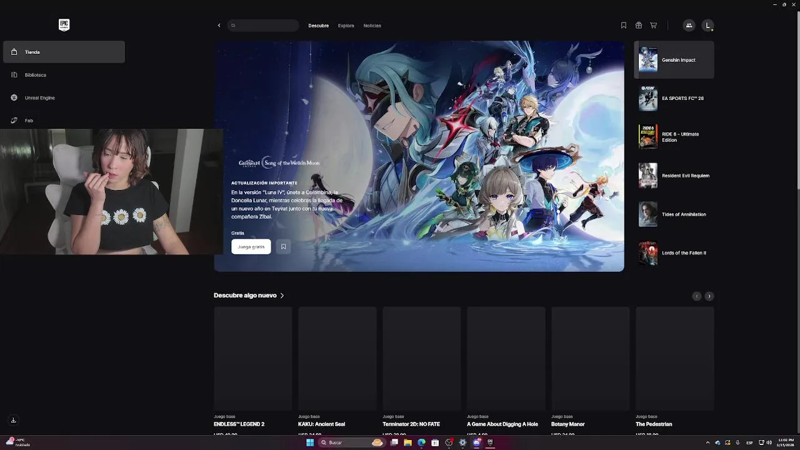Open the ENDLESS Legend 2 game card
800x450 pixels.
click(252, 372)
